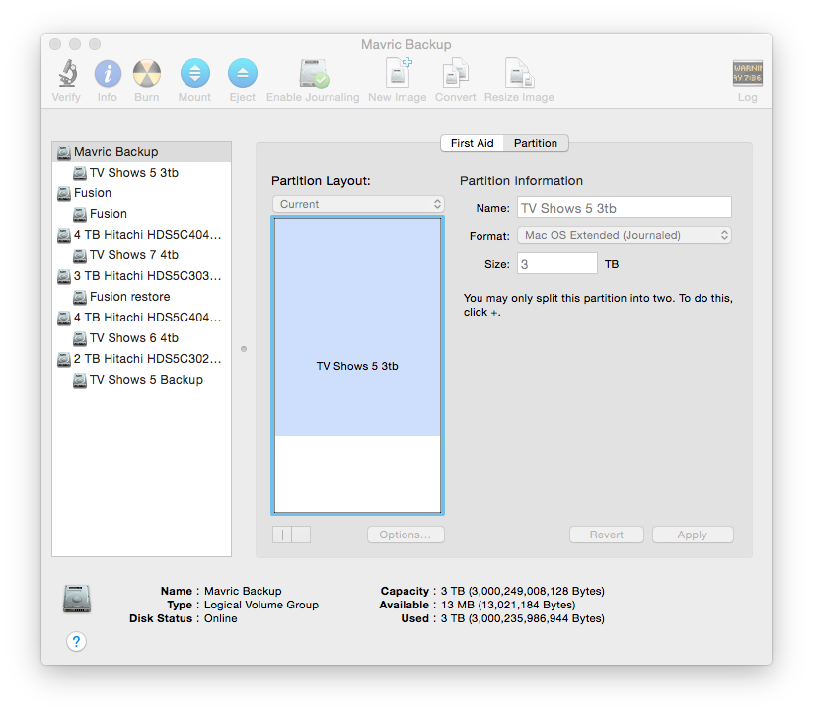This screenshot has width=813, height=714.
Task: Click the Size input field
Action: (557, 263)
